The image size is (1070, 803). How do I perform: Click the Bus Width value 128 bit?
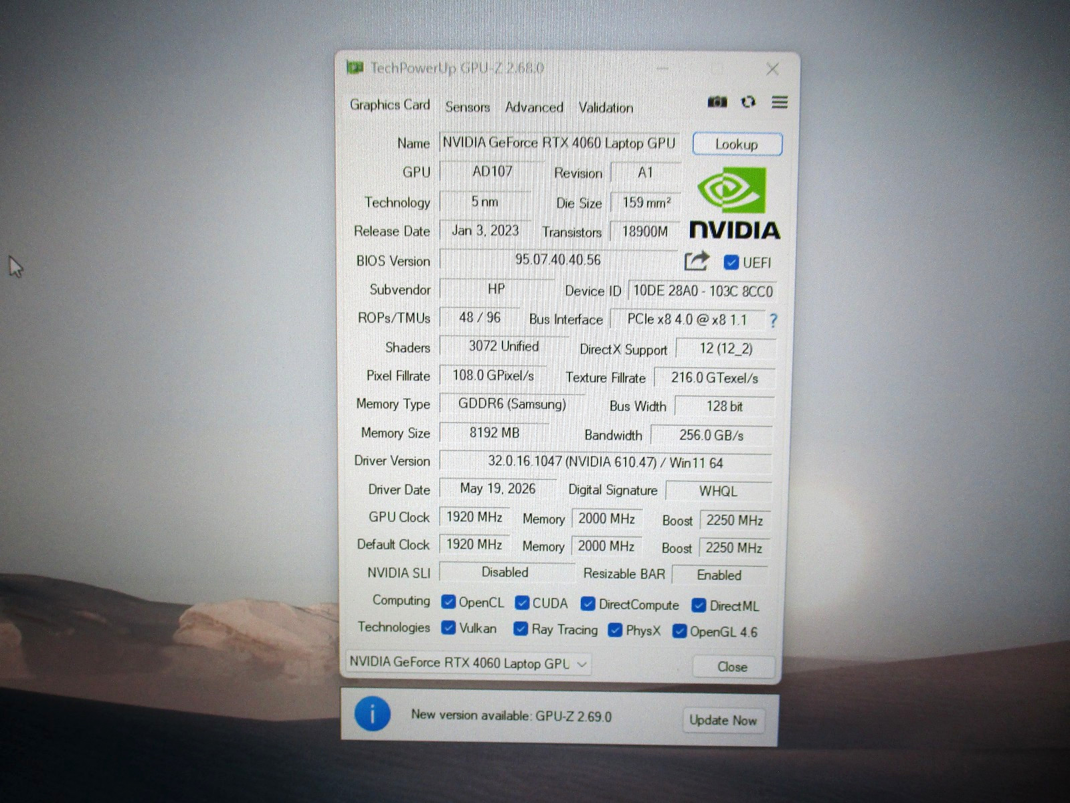tap(725, 406)
